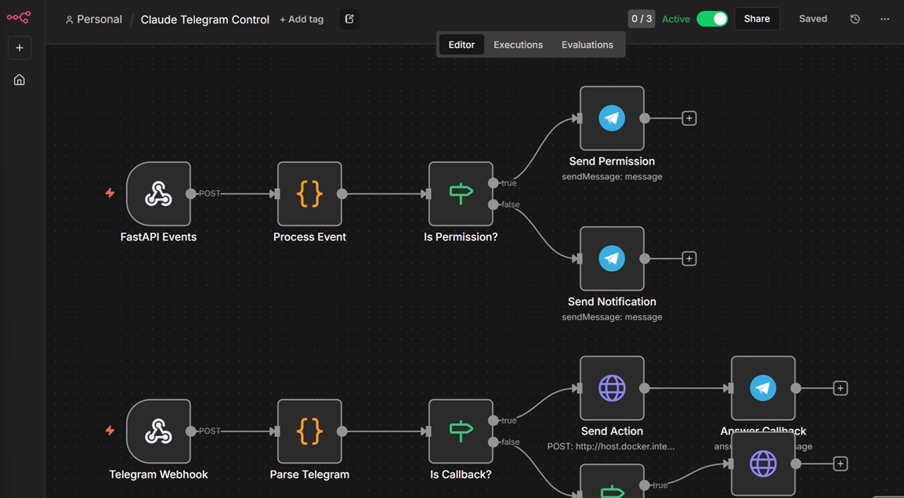Image resolution: width=904 pixels, height=498 pixels.
Task: Select the Parse Telegram code node
Action: pos(309,431)
